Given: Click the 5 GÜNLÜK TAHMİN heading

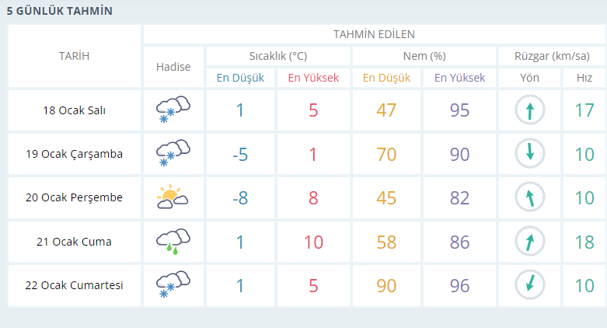Looking at the screenshot, I should coord(60,11).
